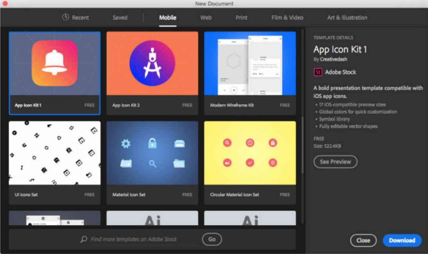
Task: Select the App Icon Kit 2 template label
Action: tap(126, 105)
